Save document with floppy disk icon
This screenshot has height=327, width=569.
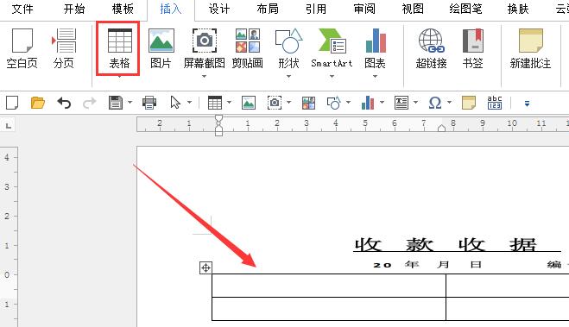116,103
